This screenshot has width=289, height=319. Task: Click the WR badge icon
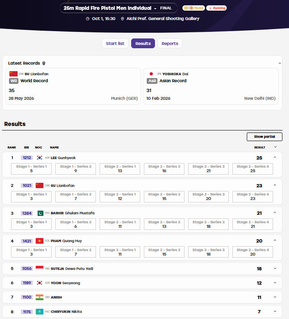[x=14, y=81]
